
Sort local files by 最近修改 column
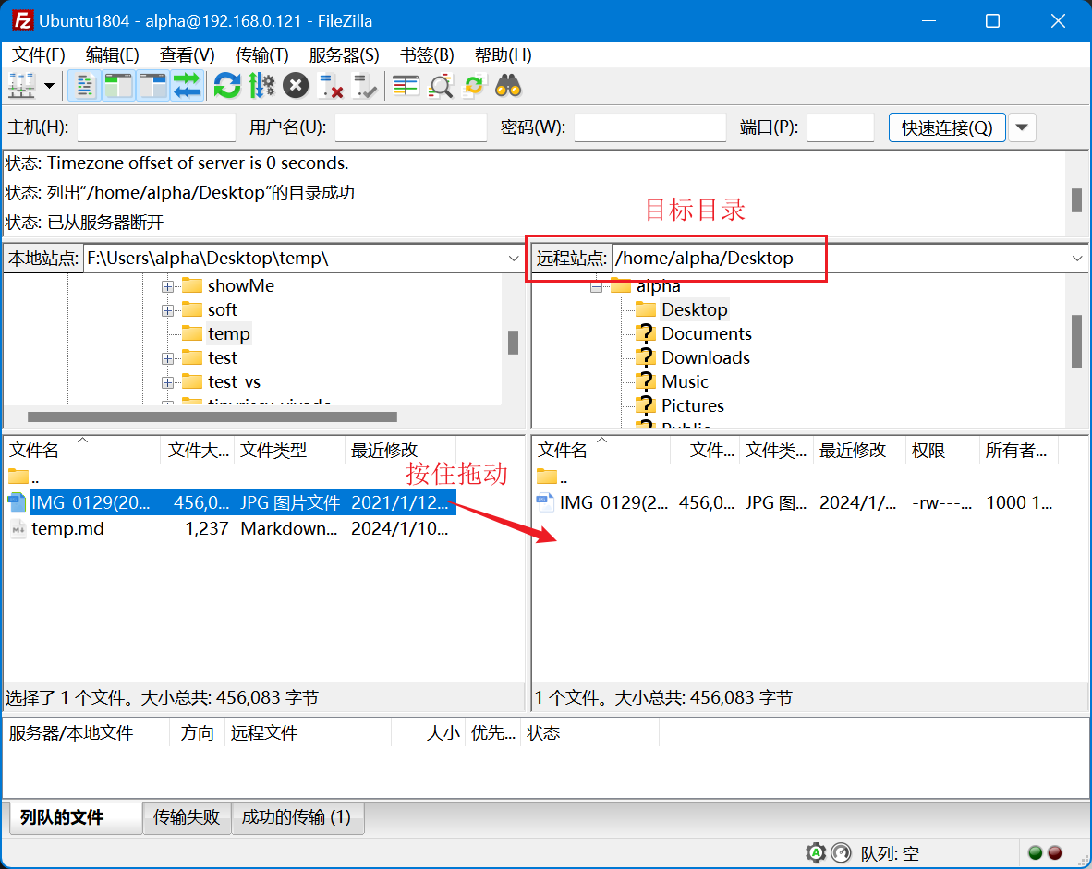[x=400, y=451]
